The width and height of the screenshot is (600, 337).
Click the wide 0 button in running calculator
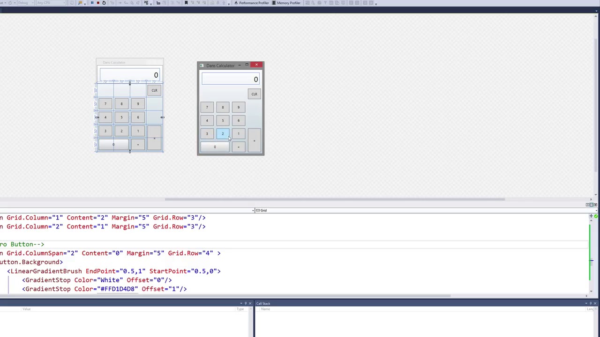(215, 147)
